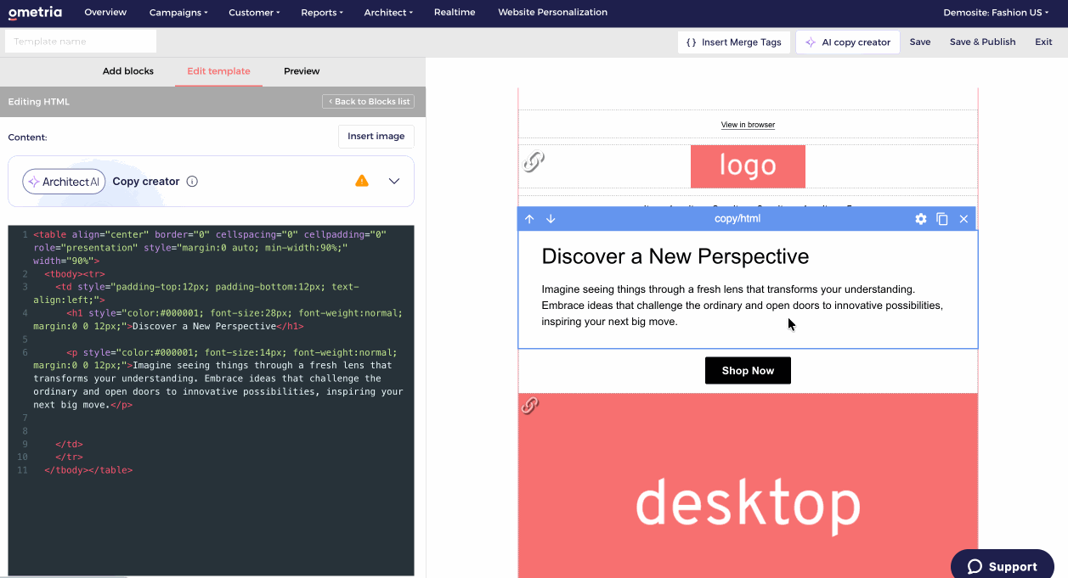Click the View in browser link

(x=748, y=125)
